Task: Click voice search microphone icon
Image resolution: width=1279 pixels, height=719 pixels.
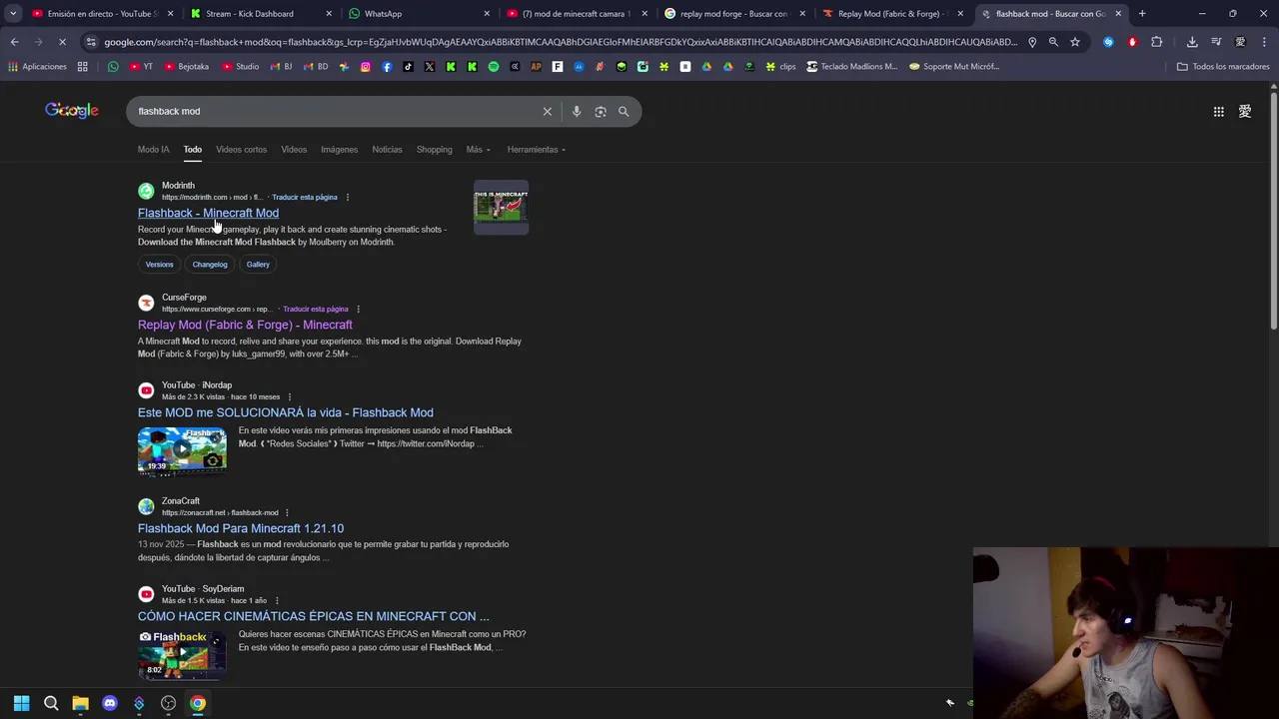Action: [x=577, y=112]
